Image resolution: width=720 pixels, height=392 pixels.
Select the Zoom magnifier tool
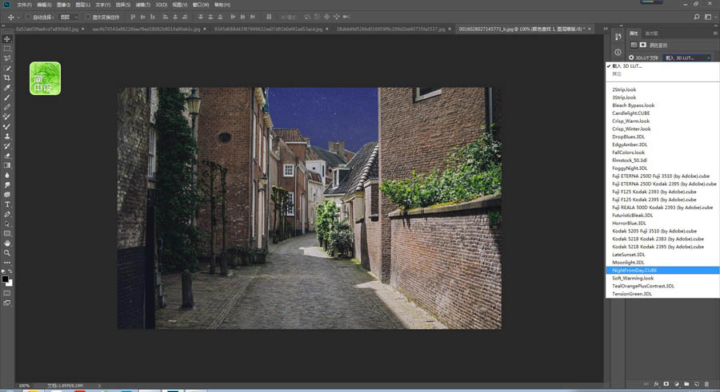[7, 252]
